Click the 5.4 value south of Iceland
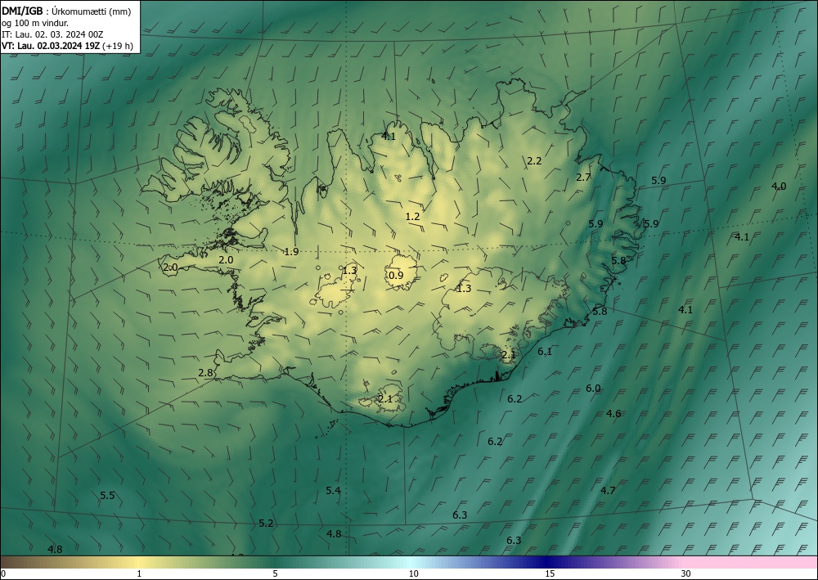 click(334, 490)
